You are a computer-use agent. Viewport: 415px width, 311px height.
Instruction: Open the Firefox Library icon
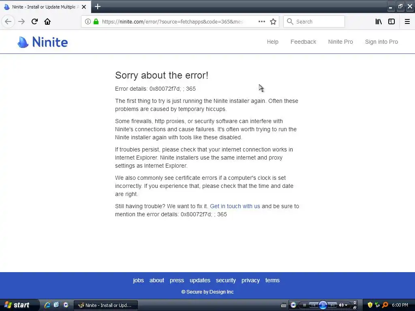tap(379, 21)
